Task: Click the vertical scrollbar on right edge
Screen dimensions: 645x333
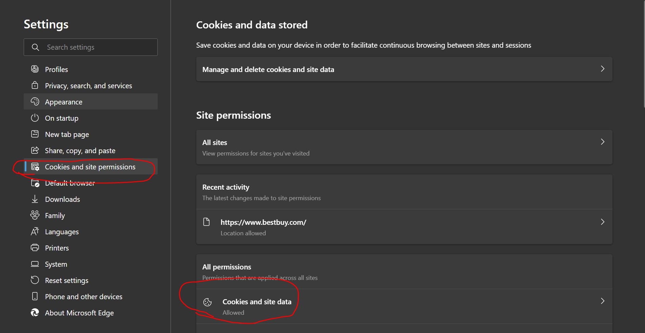Action: pyautogui.click(x=644, y=54)
